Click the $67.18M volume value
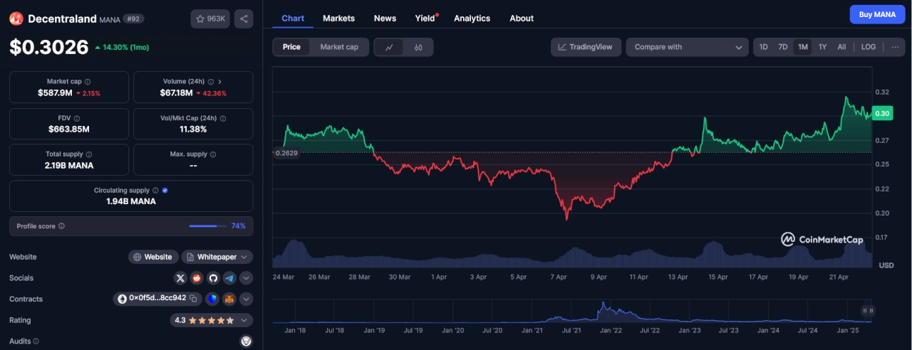 click(x=175, y=93)
